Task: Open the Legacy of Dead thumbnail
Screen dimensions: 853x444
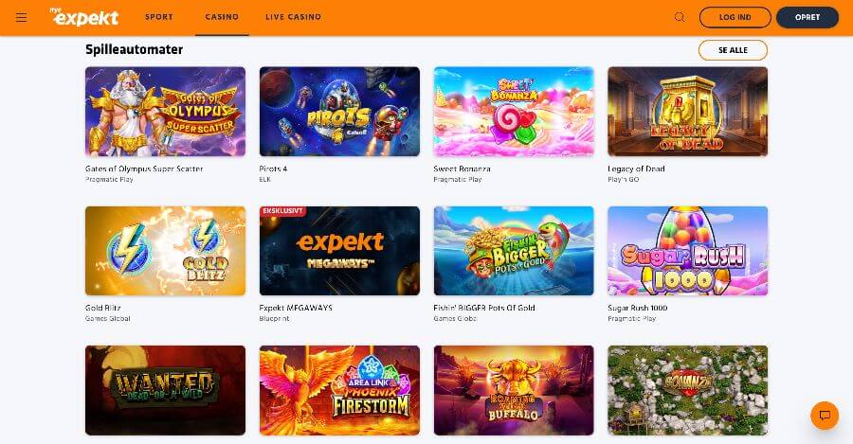Action: [688, 112]
